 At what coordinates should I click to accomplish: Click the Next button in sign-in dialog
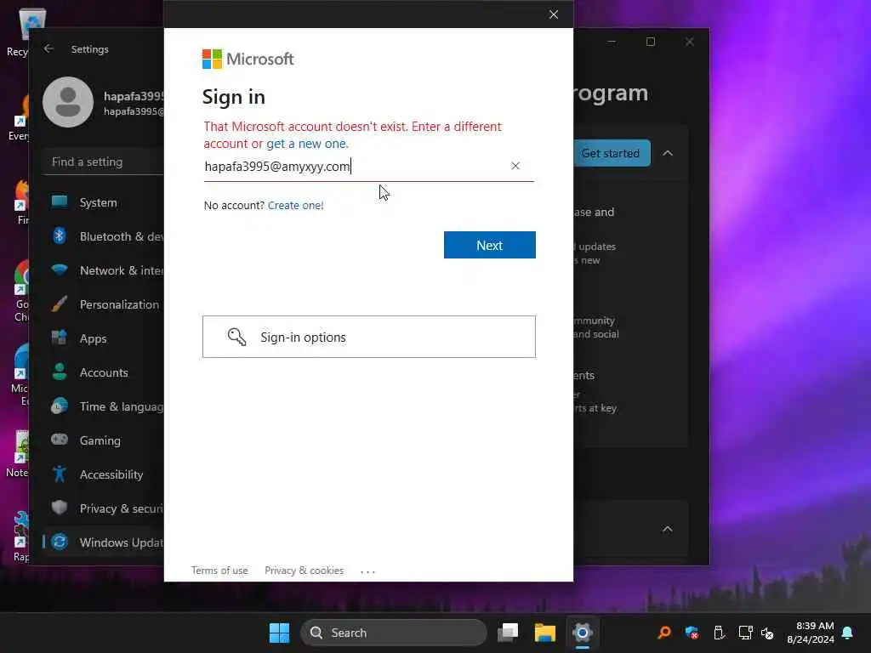coord(489,245)
